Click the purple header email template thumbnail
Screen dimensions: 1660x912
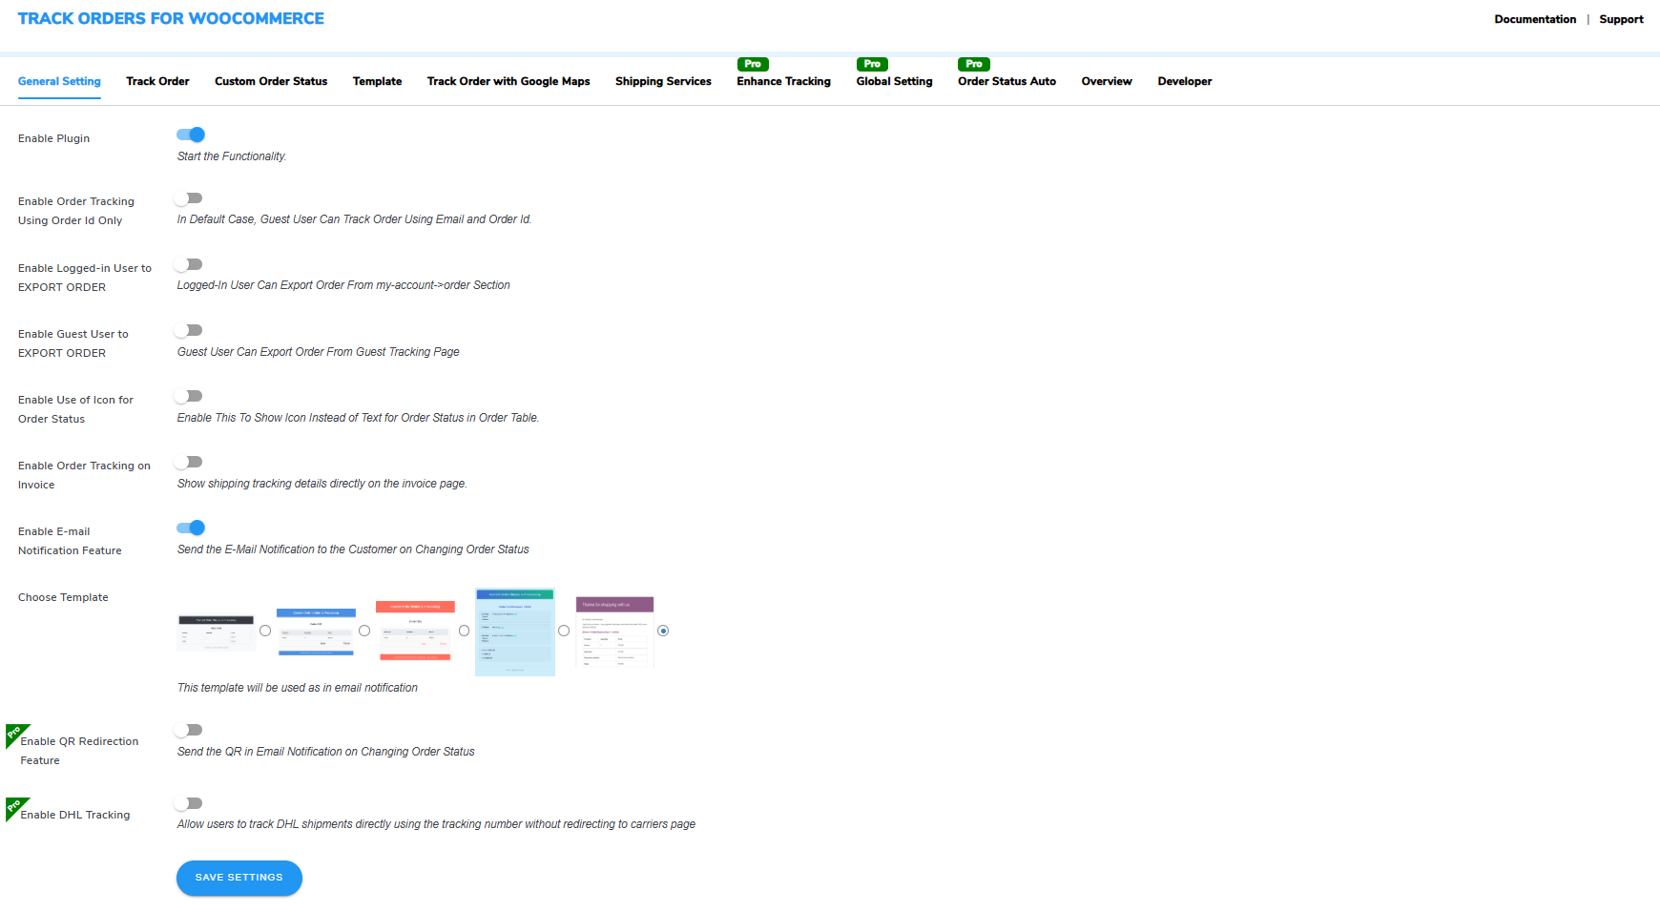[614, 632]
